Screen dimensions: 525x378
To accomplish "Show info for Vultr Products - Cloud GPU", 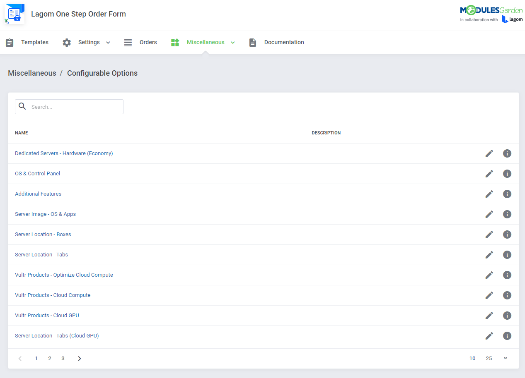I will click(507, 316).
